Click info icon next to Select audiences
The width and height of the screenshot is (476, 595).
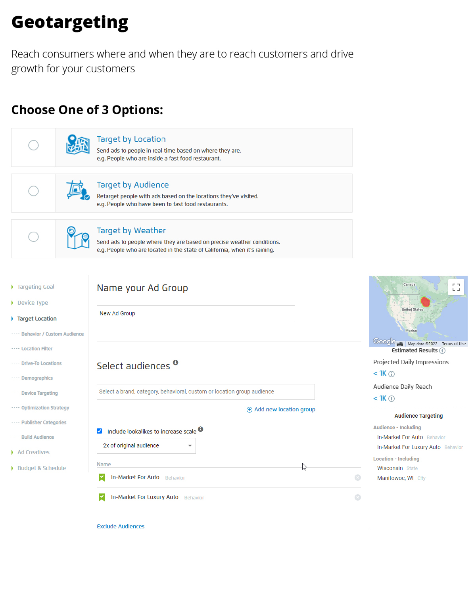click(x=175, y=363)
